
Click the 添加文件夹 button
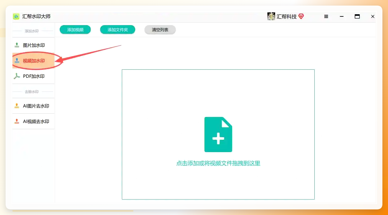118,30
